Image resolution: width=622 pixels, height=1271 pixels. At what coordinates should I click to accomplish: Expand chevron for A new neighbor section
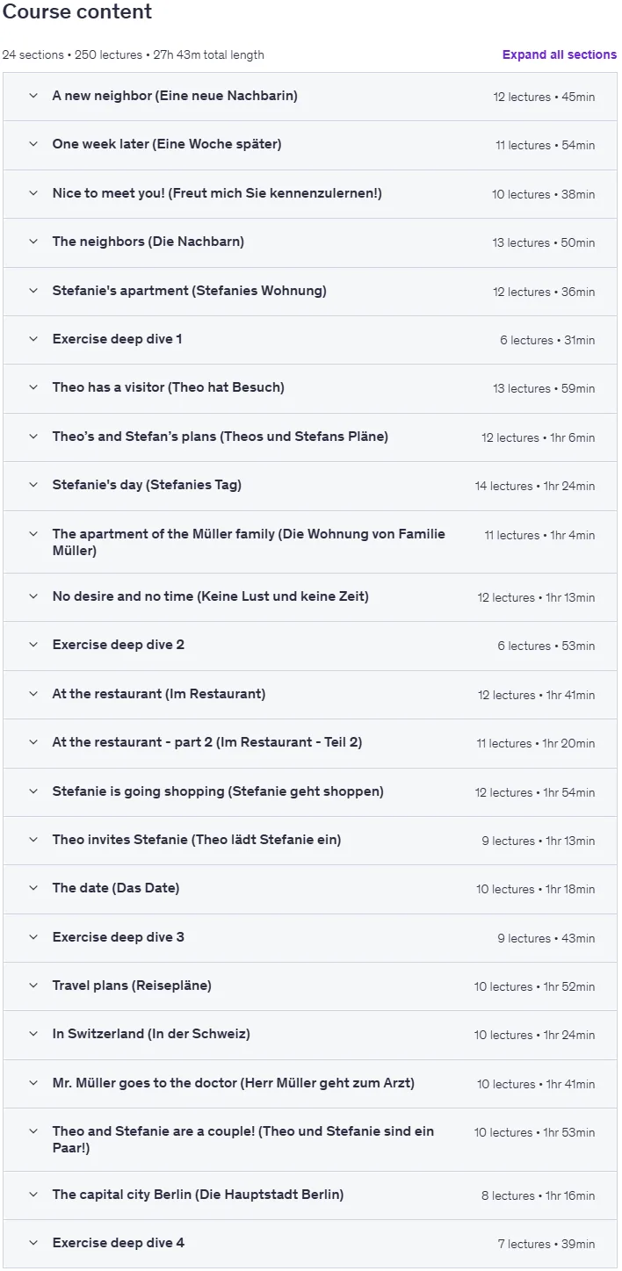pyautogui.click(x=33, y=96)
